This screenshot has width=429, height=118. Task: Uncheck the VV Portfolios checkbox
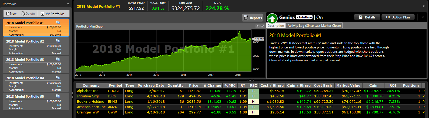[x=42, y=14]
